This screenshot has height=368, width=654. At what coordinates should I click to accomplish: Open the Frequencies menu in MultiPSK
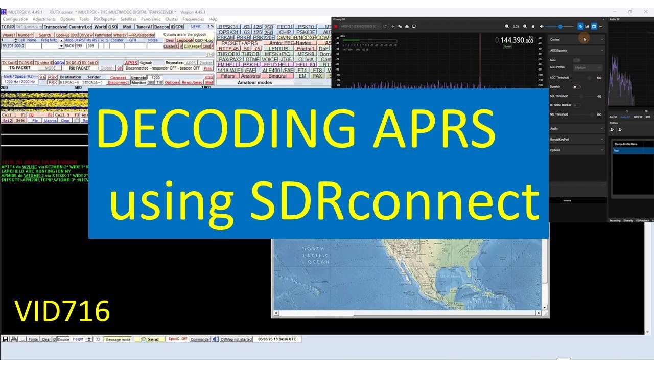pyautogui.click(x=193, y=19)
